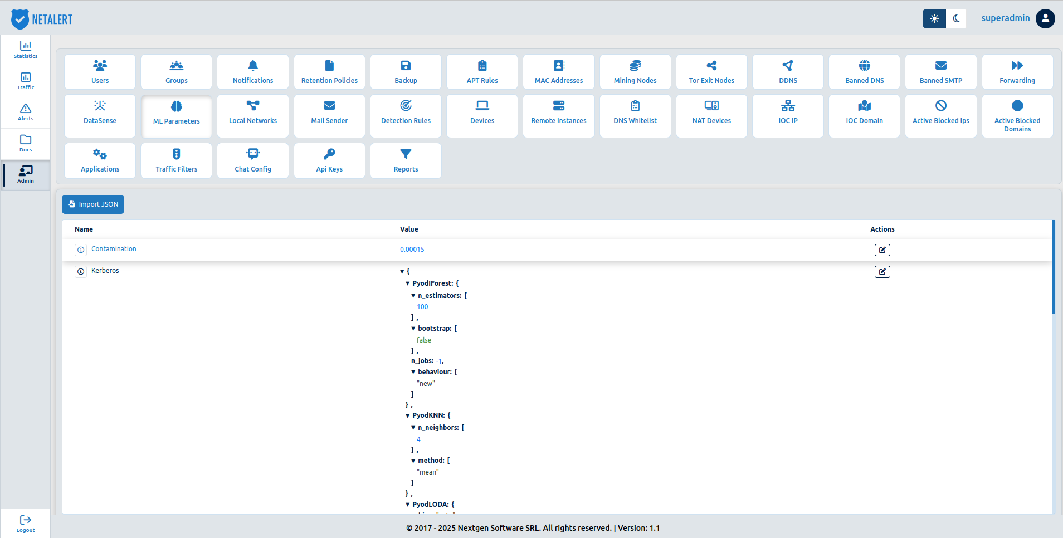1063x538 pixels.
Task: Click the Logout icon in sidebar
Action: [x=26, y=524]
